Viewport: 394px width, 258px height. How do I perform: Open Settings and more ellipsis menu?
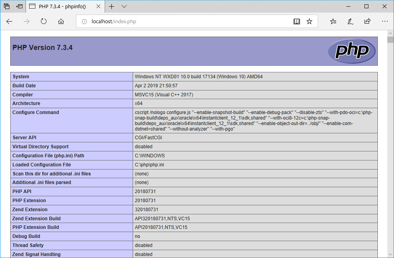[384, 21]
